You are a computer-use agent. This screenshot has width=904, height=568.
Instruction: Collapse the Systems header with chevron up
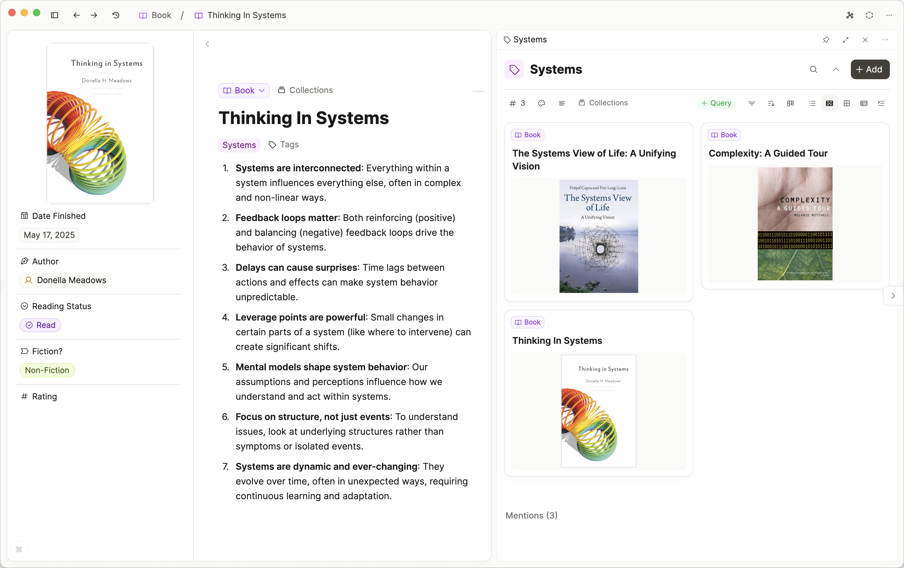[836, 69]
